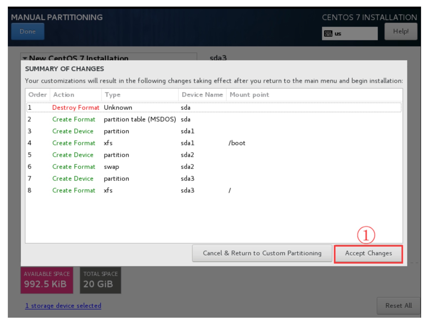Select the Destroy Format sda row
Screen dimensions: 426x323
pyautogui.click(x=214, y=107)
